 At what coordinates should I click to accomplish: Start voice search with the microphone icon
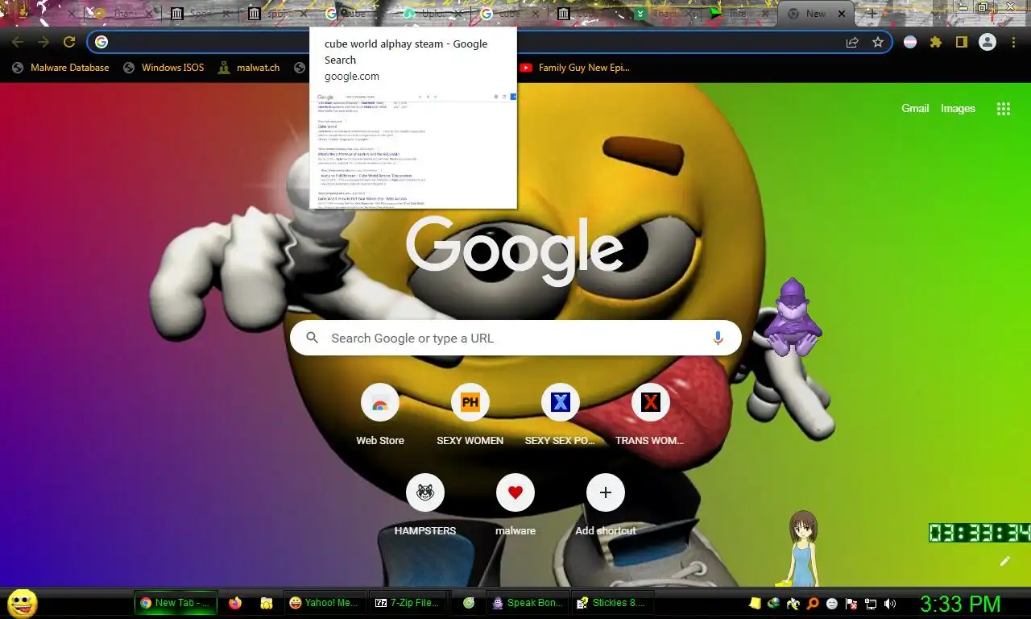pos(718,339)
